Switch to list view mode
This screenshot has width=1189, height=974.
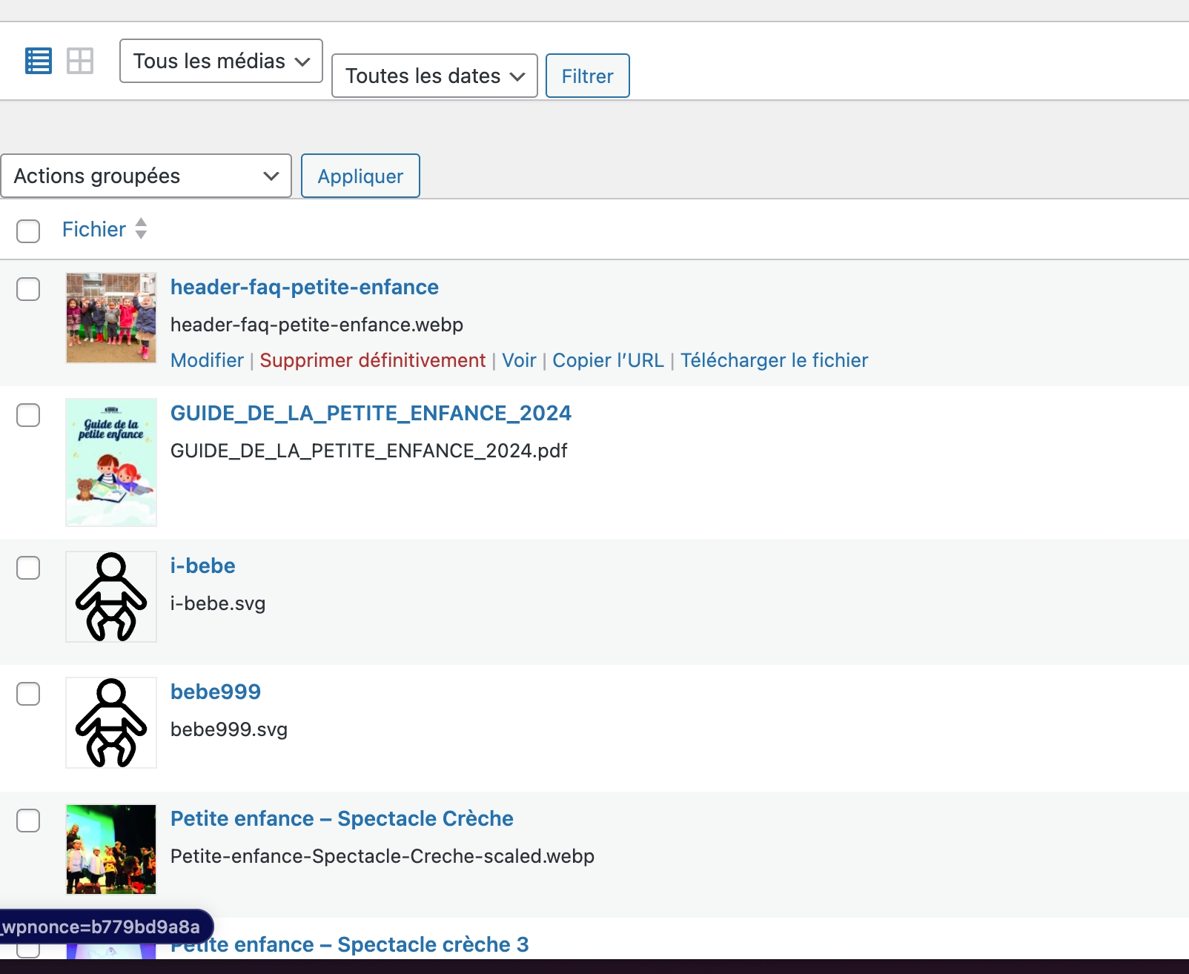point(39,61)
